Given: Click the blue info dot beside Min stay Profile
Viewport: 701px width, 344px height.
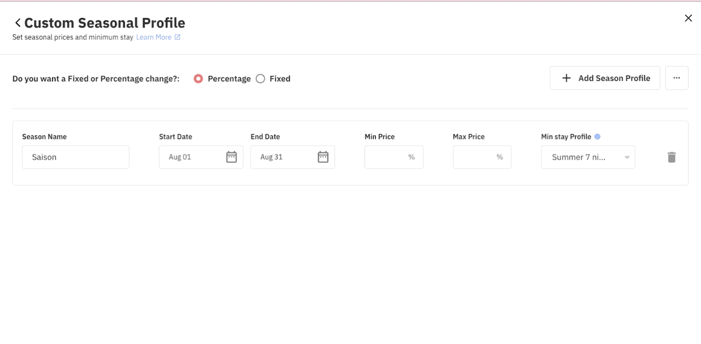Looking at the screenshot, I should [x=598, y=136].
